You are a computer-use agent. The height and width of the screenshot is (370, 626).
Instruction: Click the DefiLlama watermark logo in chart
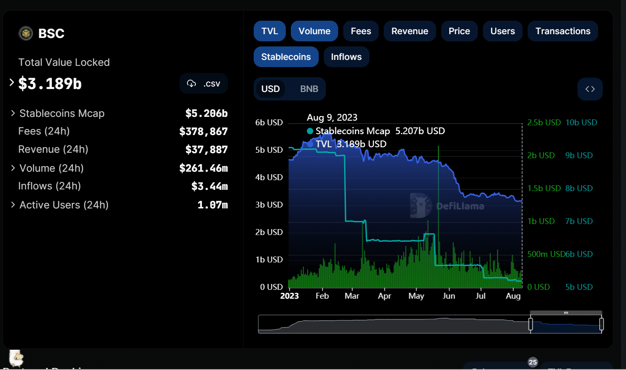point(421,206)
